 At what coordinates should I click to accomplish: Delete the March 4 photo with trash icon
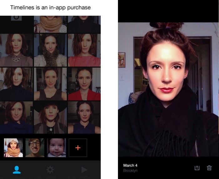[x=209, y=168]
